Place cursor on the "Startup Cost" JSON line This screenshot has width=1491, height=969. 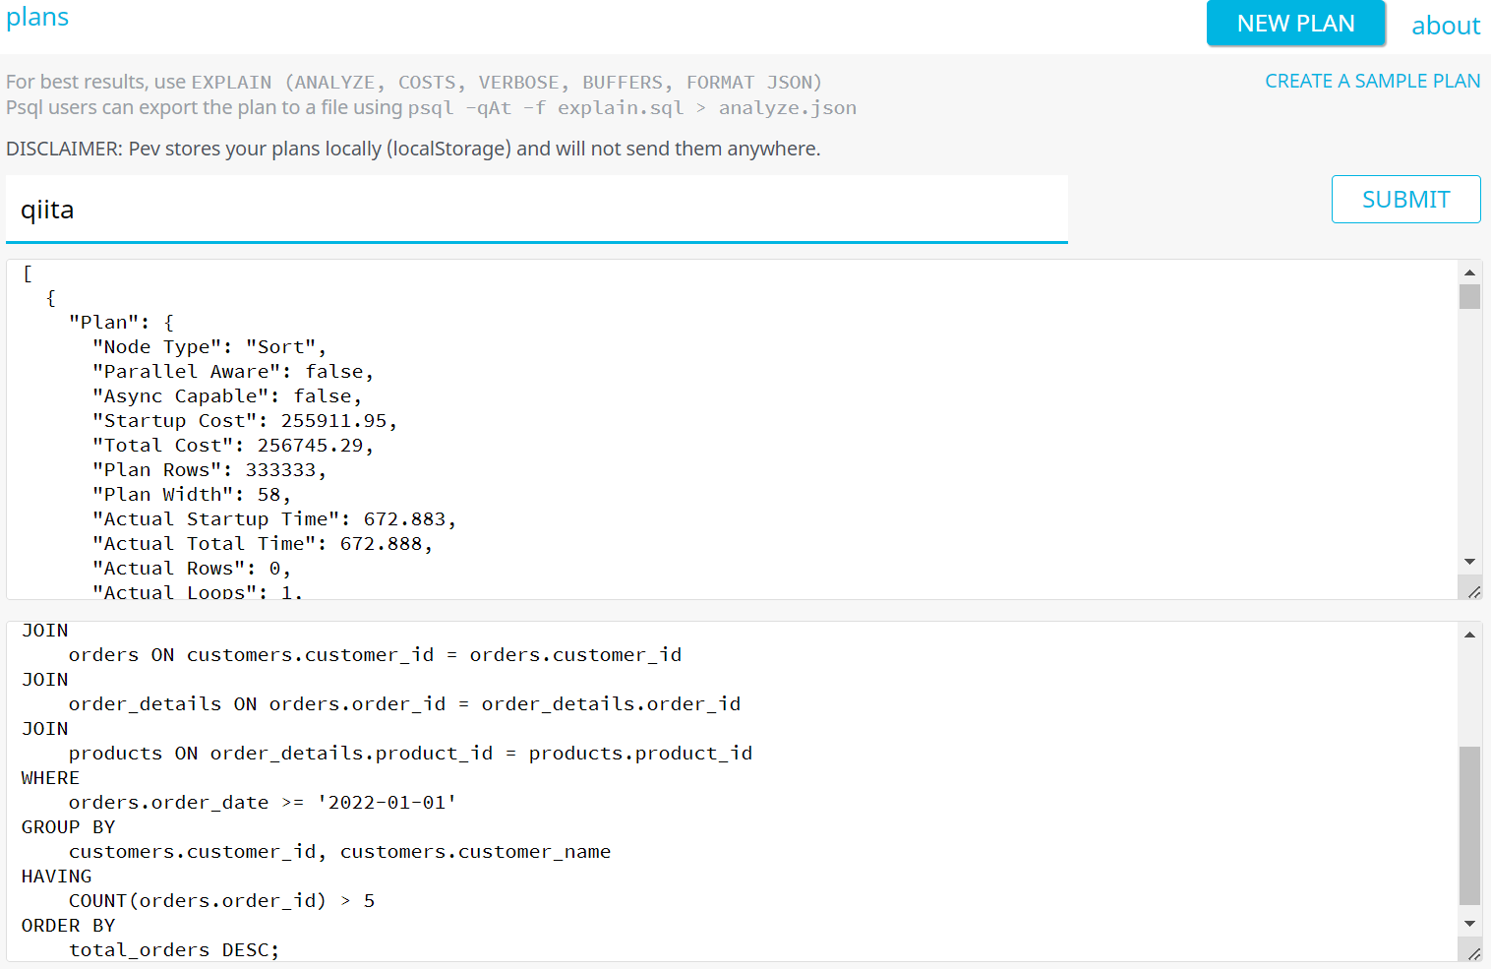(x=246, y=421)
